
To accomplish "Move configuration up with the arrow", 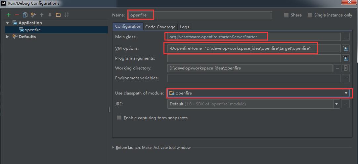I will point(42,15).
